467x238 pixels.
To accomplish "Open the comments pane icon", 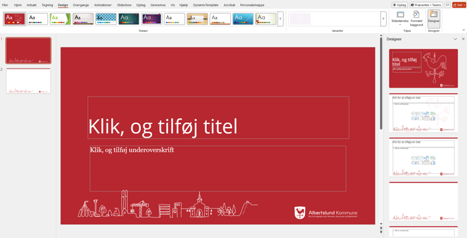I will tap(447, 5).
